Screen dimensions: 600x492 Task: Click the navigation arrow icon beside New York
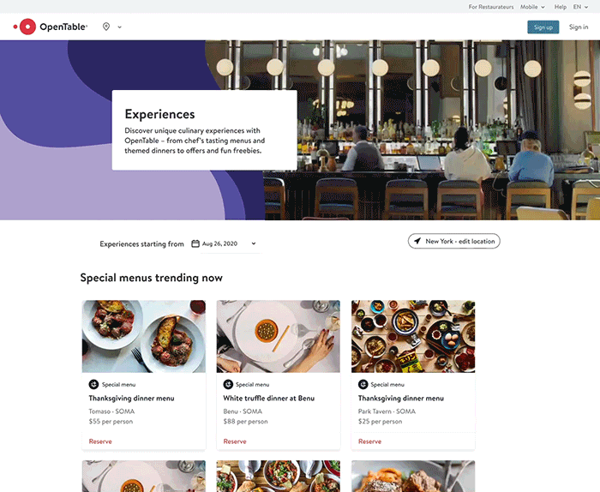[x=417, y=241]
